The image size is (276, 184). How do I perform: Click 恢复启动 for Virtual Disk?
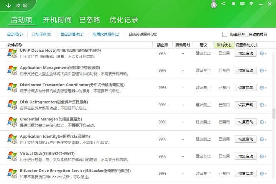pos(246,156)
